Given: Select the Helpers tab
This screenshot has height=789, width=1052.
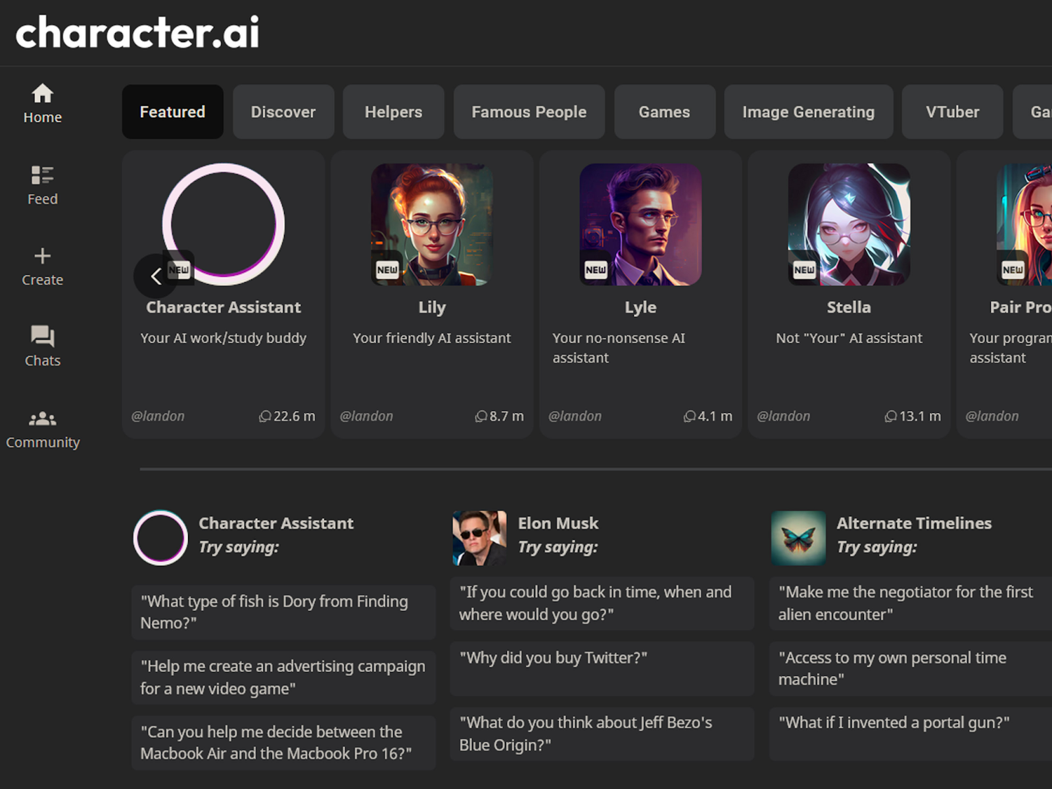Looking at the screenshot, I should point(393,112).
